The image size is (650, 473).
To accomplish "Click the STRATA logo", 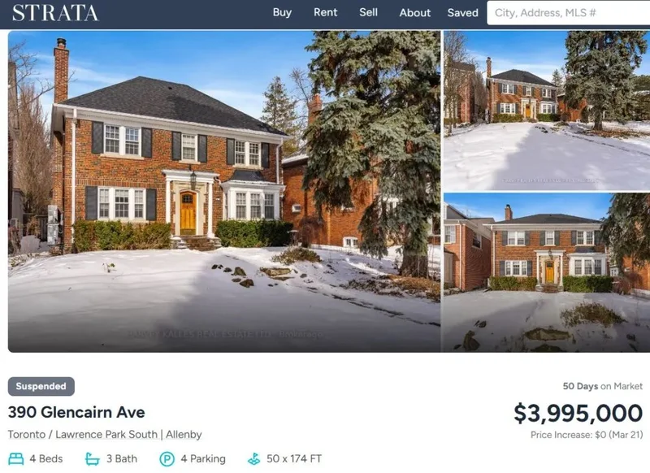I will pos(55,13).
